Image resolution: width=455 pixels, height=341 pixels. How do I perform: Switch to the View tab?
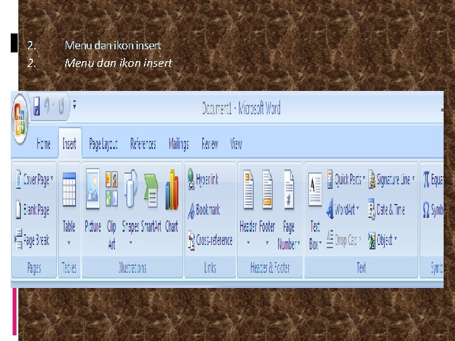[236, 144]
